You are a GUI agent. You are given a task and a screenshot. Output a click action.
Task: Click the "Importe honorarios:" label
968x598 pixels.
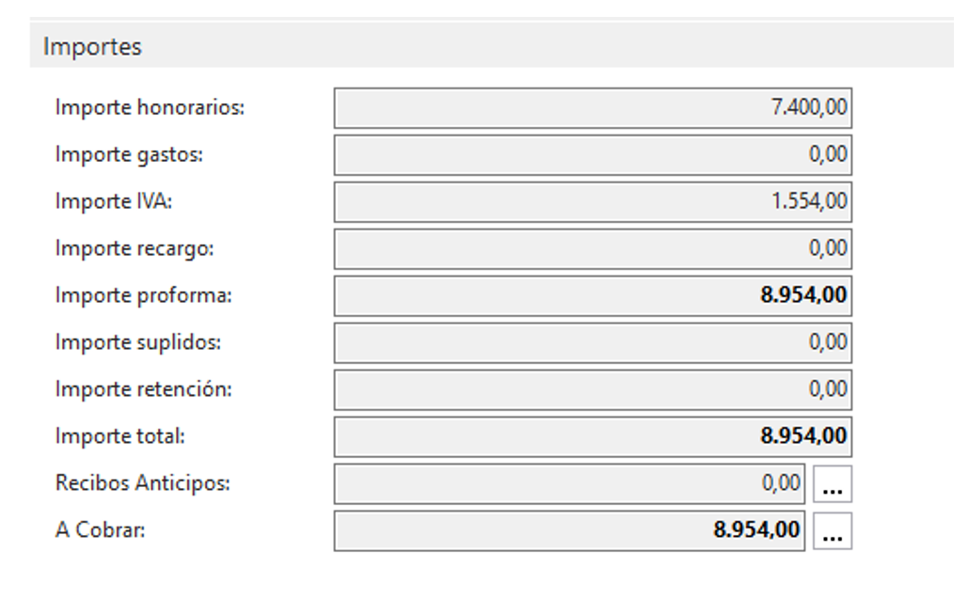[x=150, y=108]
